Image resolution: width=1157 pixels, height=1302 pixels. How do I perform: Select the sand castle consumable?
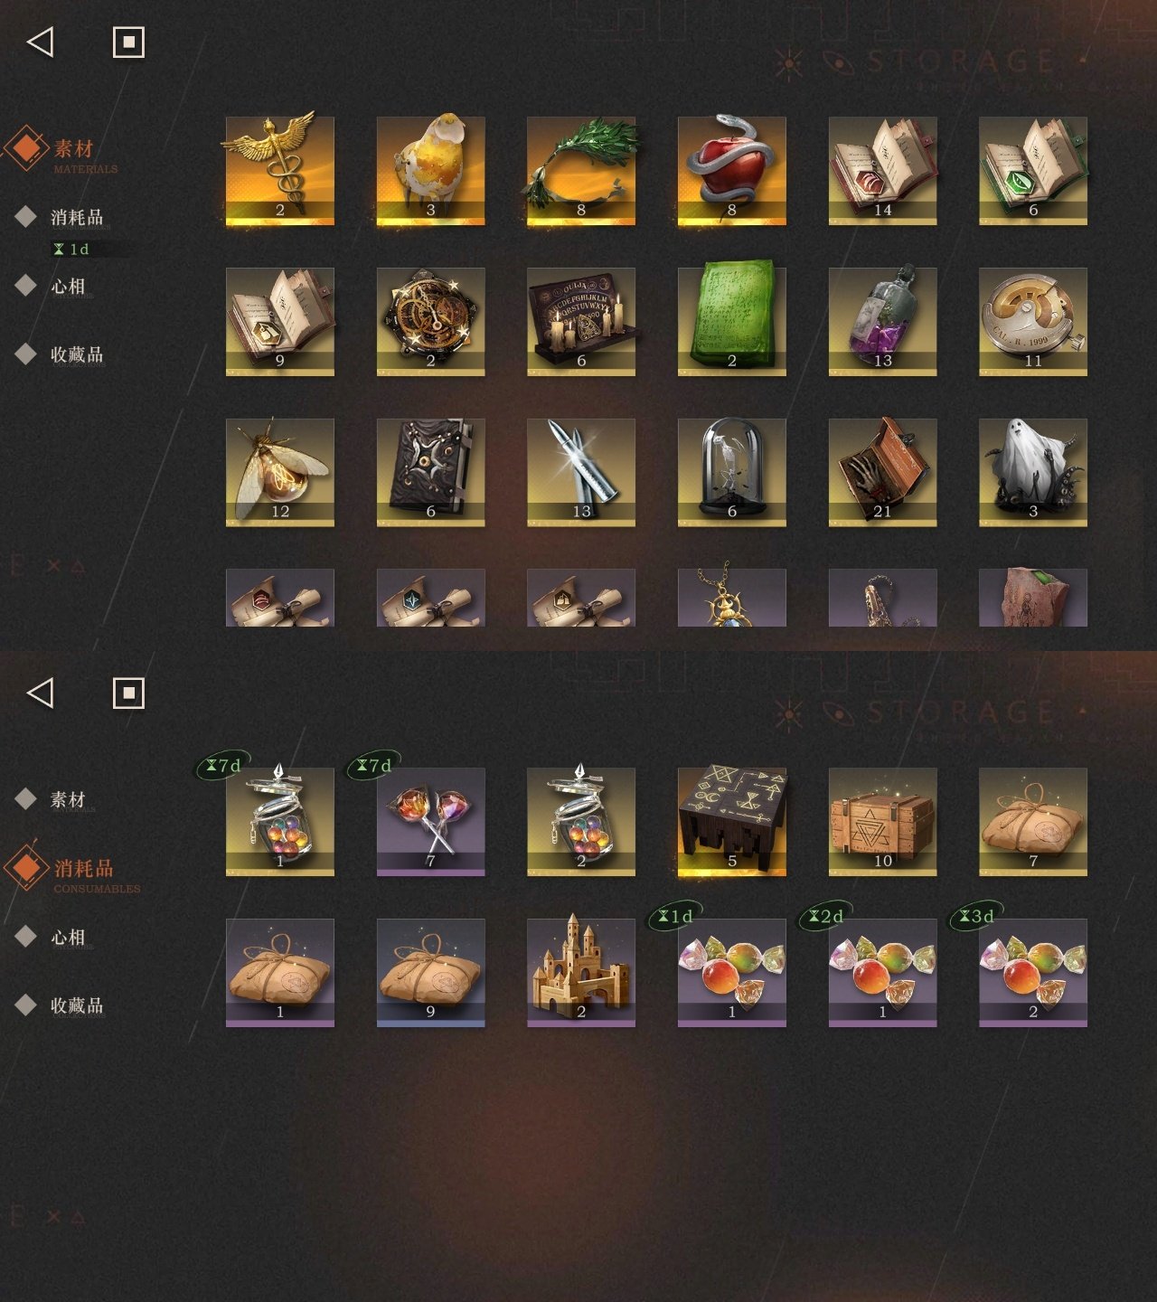[581, 973]
